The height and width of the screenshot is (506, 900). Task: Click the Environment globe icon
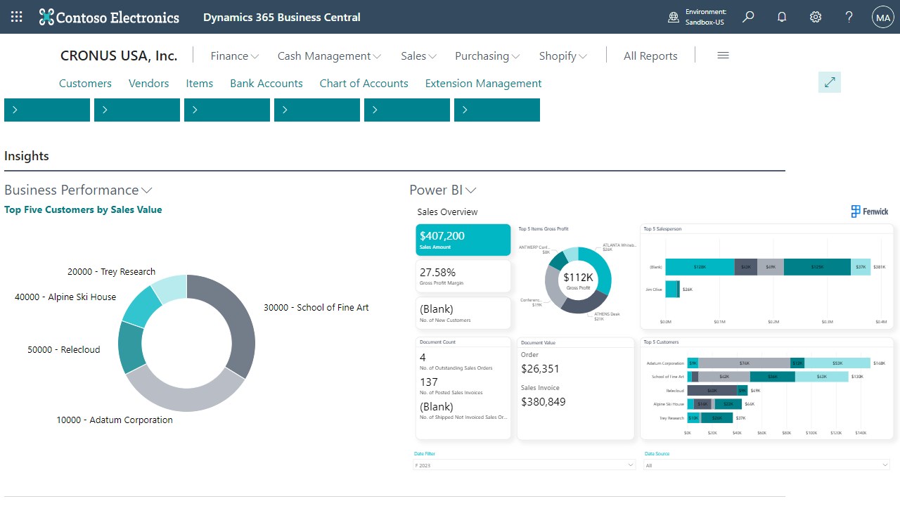[674, 17]
